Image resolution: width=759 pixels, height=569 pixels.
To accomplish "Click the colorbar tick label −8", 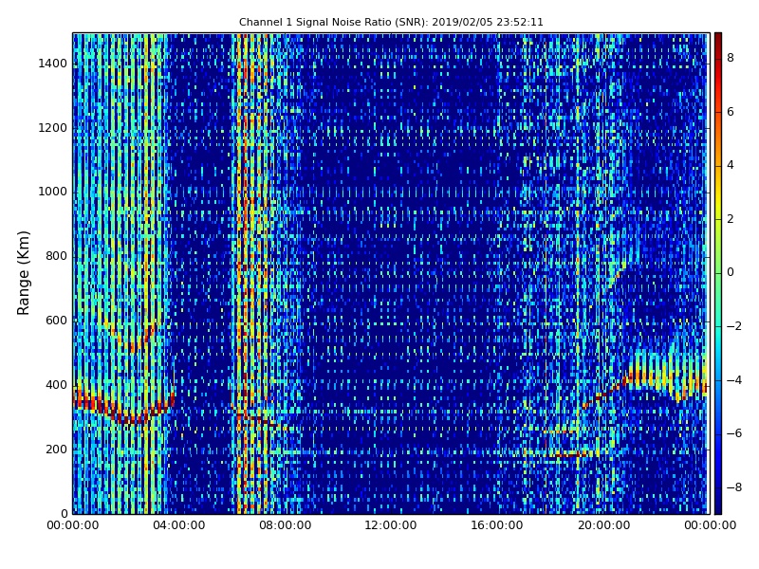I will point(734,487).
